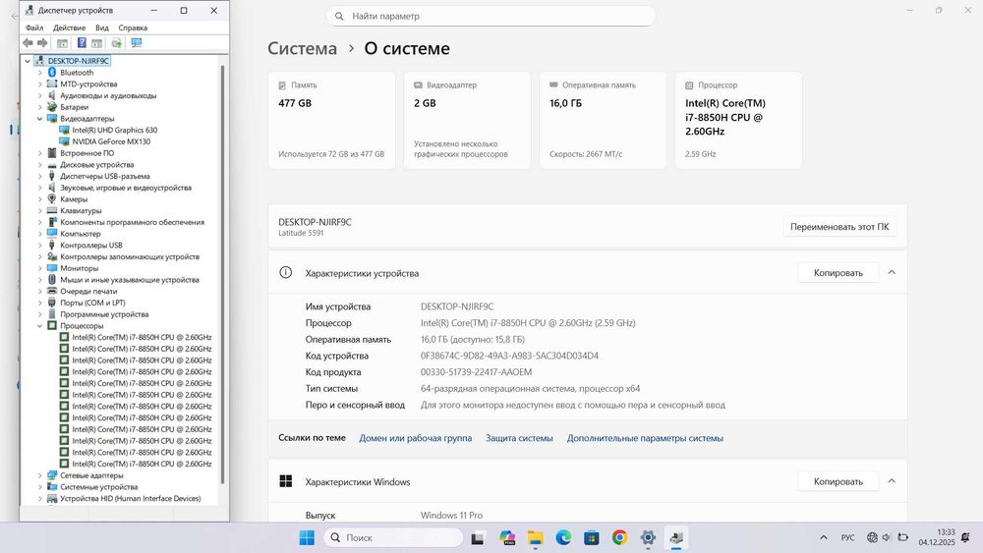Open File Explorer from the taskbar
The image size is (983, 553).
click(x=535, y=537)
